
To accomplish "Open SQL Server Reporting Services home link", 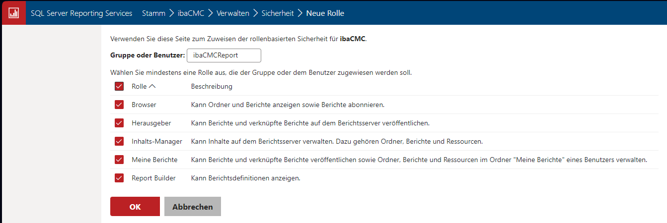I will [x=81, y=13].
